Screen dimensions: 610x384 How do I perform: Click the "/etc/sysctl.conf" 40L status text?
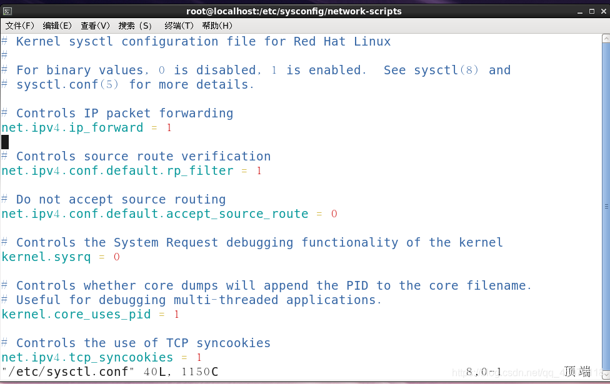pos(110,372)
